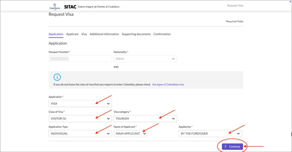Click the Request Visa page heading
The image size is (292, 152).
(61, 14)
